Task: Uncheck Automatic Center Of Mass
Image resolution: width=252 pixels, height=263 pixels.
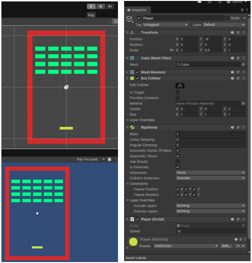Action: (177, 150)
